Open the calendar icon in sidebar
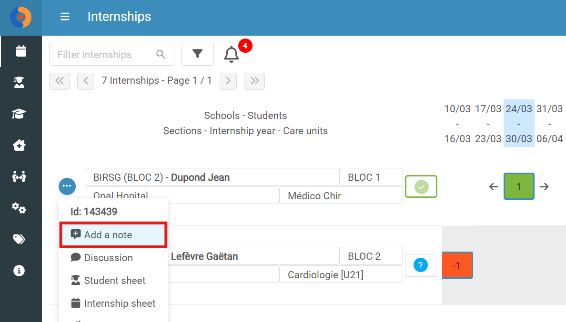 point(21,51)
